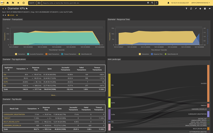Toggle Successful Transactions legend entry

click(35, 54)
